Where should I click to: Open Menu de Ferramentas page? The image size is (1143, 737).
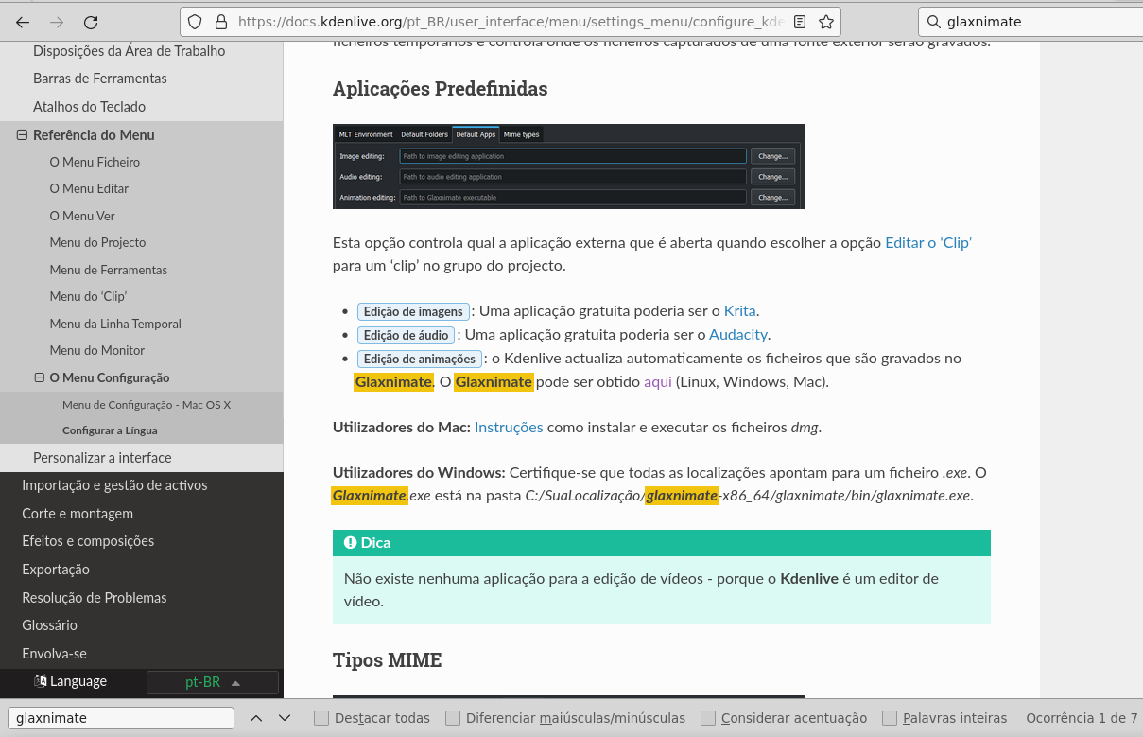click(x=109, y=270)
